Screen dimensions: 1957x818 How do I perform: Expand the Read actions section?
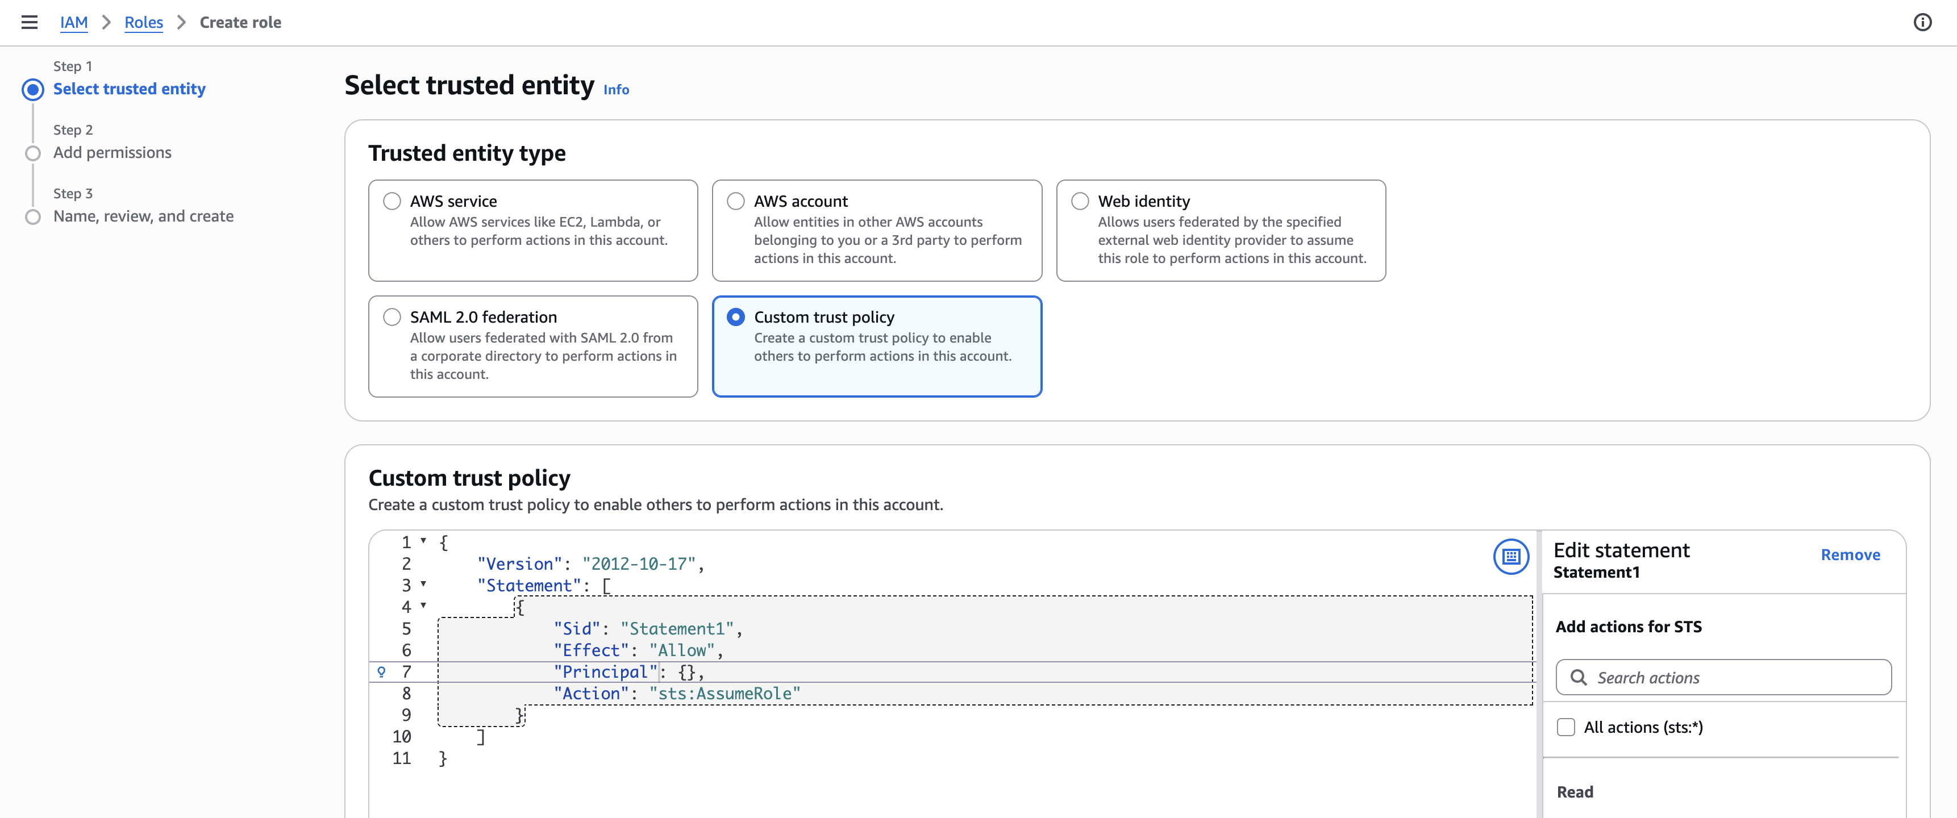pos(1575,791)
